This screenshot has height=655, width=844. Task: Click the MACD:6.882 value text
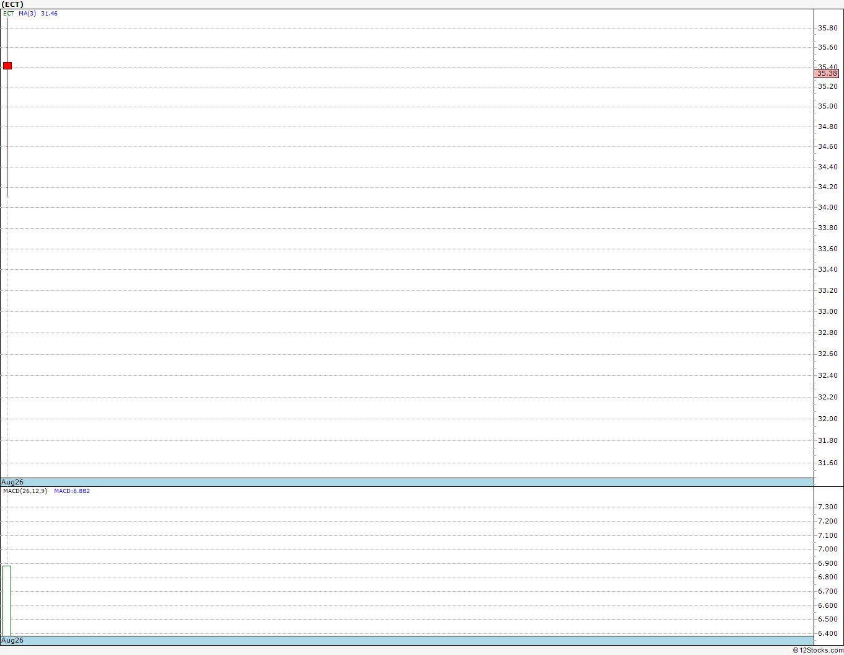point(72,491)
